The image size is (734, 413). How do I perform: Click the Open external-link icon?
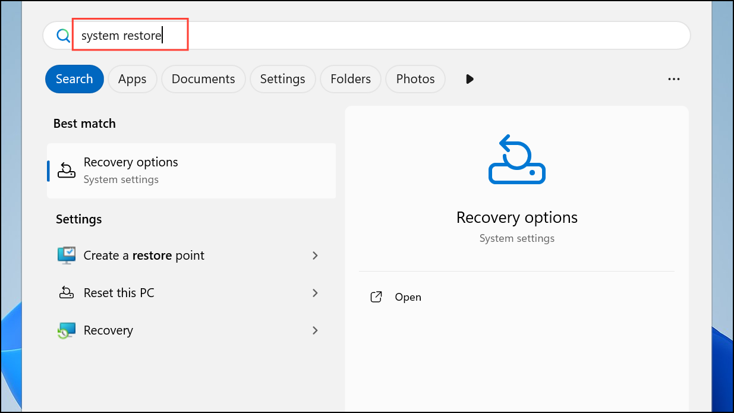tap(376, 297)
